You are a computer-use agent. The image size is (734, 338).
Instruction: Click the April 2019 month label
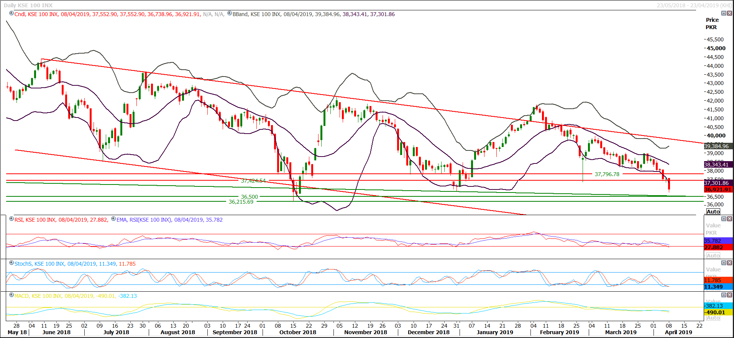pos(678,332)
